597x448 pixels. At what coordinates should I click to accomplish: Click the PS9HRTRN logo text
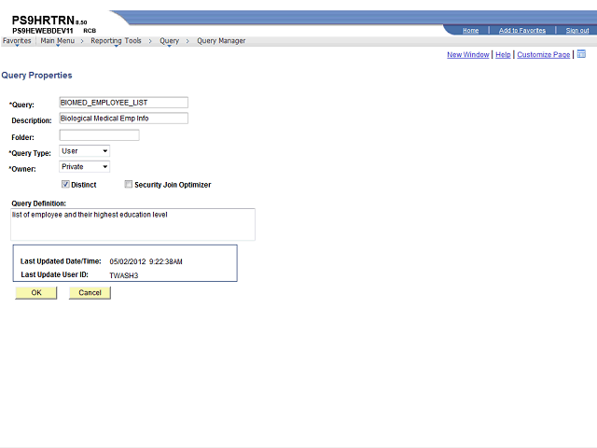coord(43,20)
